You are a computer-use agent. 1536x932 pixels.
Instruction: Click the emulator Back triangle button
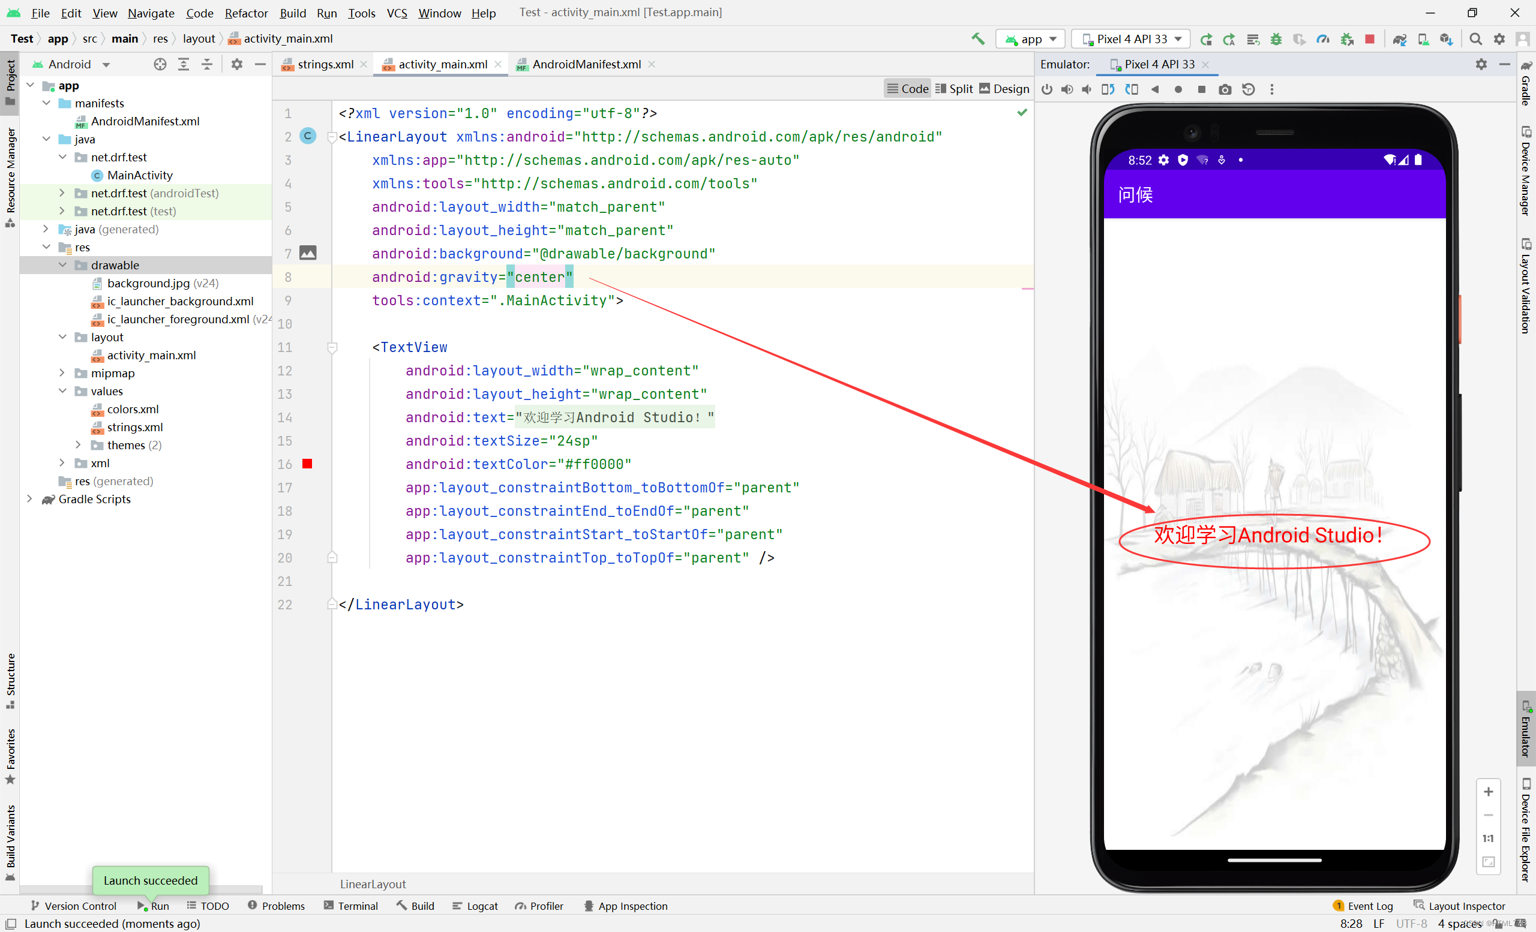coord(1155,89)
